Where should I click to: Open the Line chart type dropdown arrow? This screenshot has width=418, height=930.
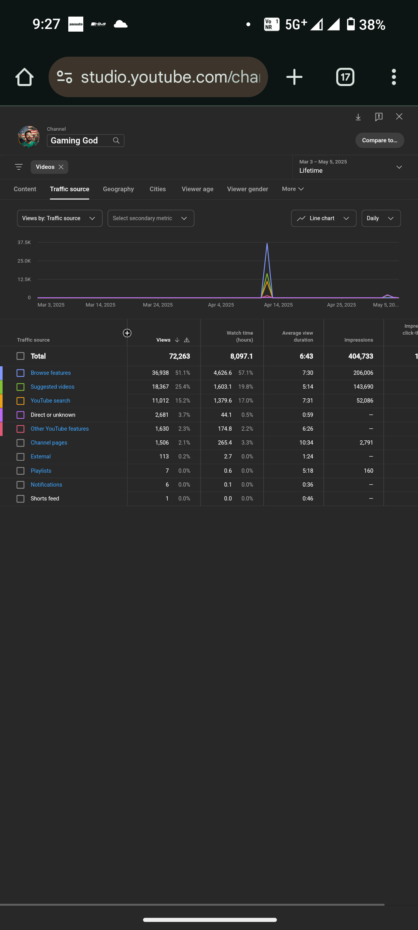[x=346, y=218]
